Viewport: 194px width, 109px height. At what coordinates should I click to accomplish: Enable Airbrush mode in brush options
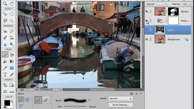pos(46,100)
